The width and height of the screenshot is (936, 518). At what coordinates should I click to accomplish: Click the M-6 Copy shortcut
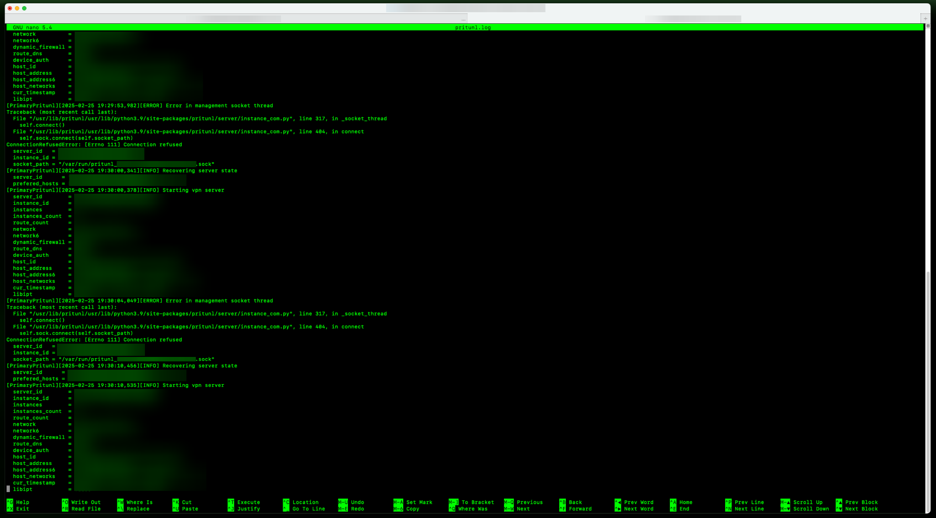(407, 509)
